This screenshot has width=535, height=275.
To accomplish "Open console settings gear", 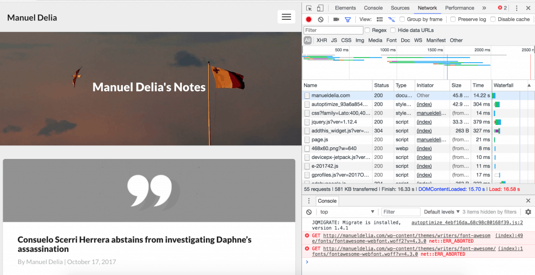I will 528,212.
